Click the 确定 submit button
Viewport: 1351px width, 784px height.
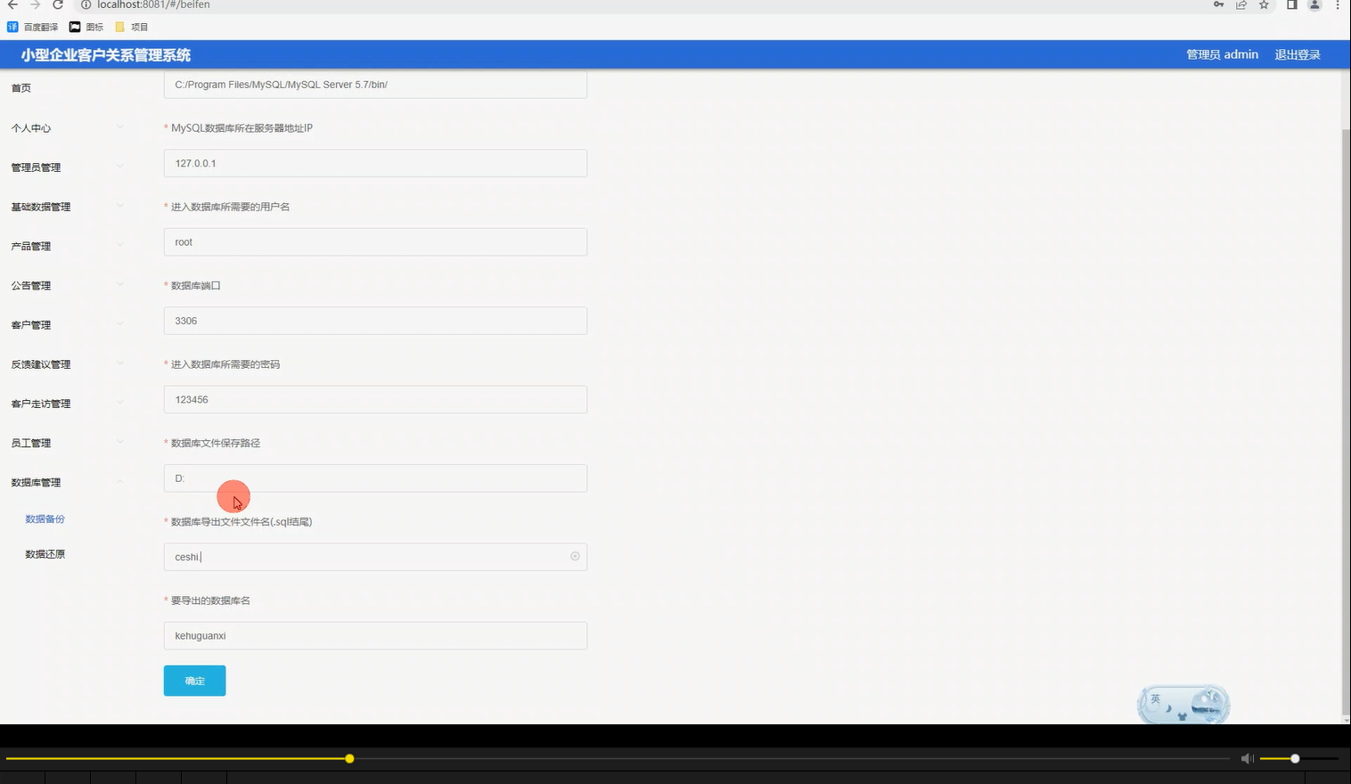coord(194,681)
